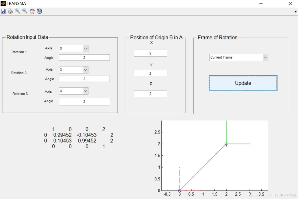298x199 pixels.
Task: Select the Pan hand tool
Action: (x=32, y=11)
